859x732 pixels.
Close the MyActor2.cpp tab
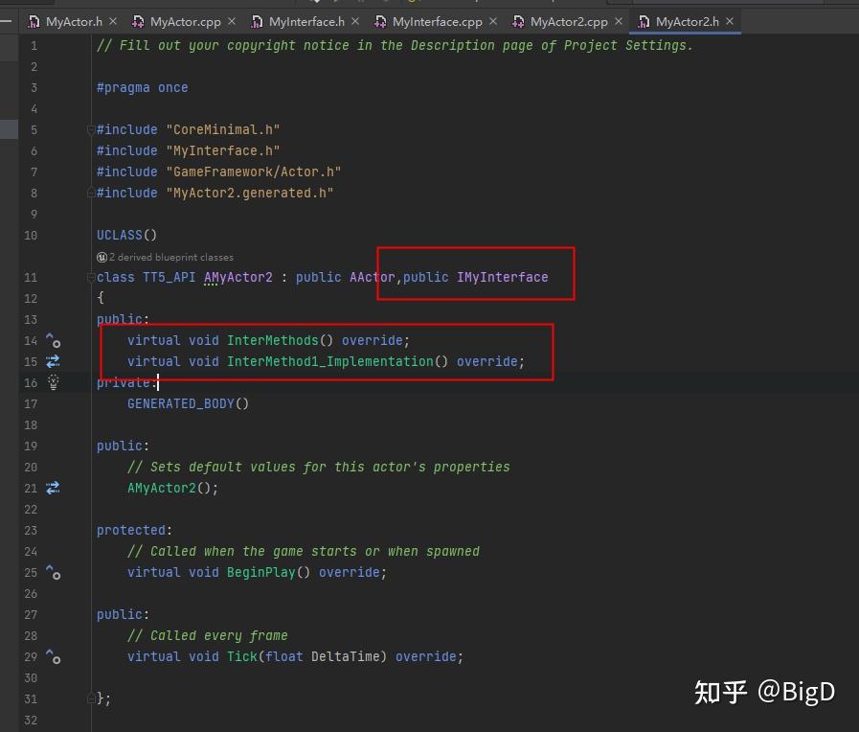(619, 21)
